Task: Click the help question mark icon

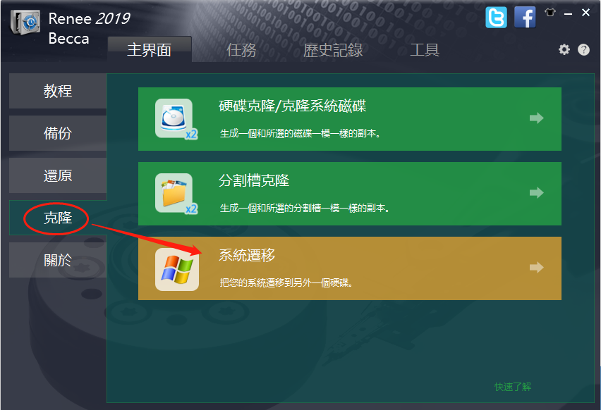Action: pyautogui.click(x=583, y=49)
